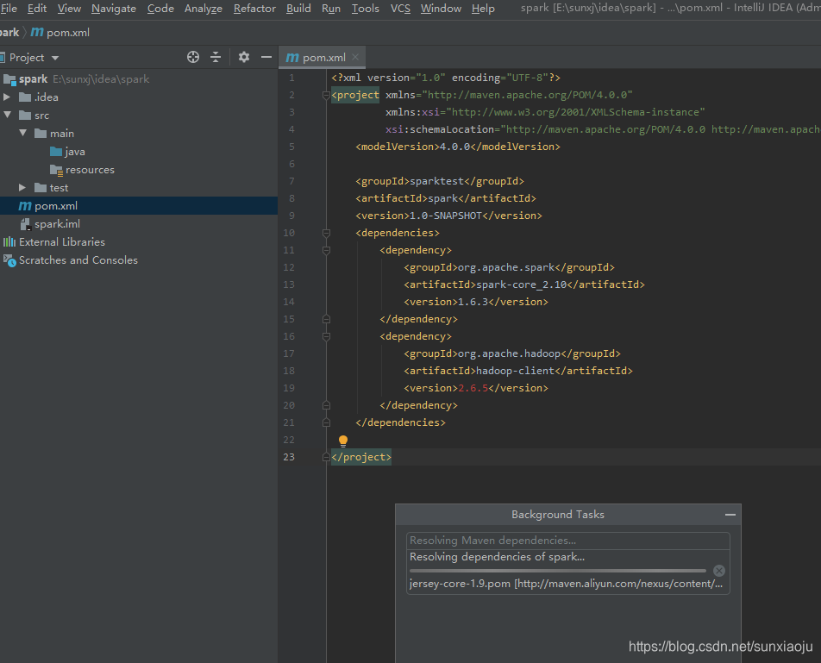Open the VCS menu
This screenshot has height=663, width=821.
click(400, 9)
